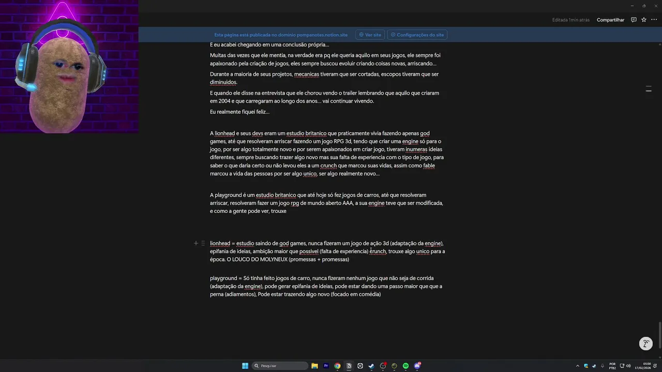
Task: Click the paragraph starting 'Muitas das vezes que ele mentia'
Action: coord(325,59)
